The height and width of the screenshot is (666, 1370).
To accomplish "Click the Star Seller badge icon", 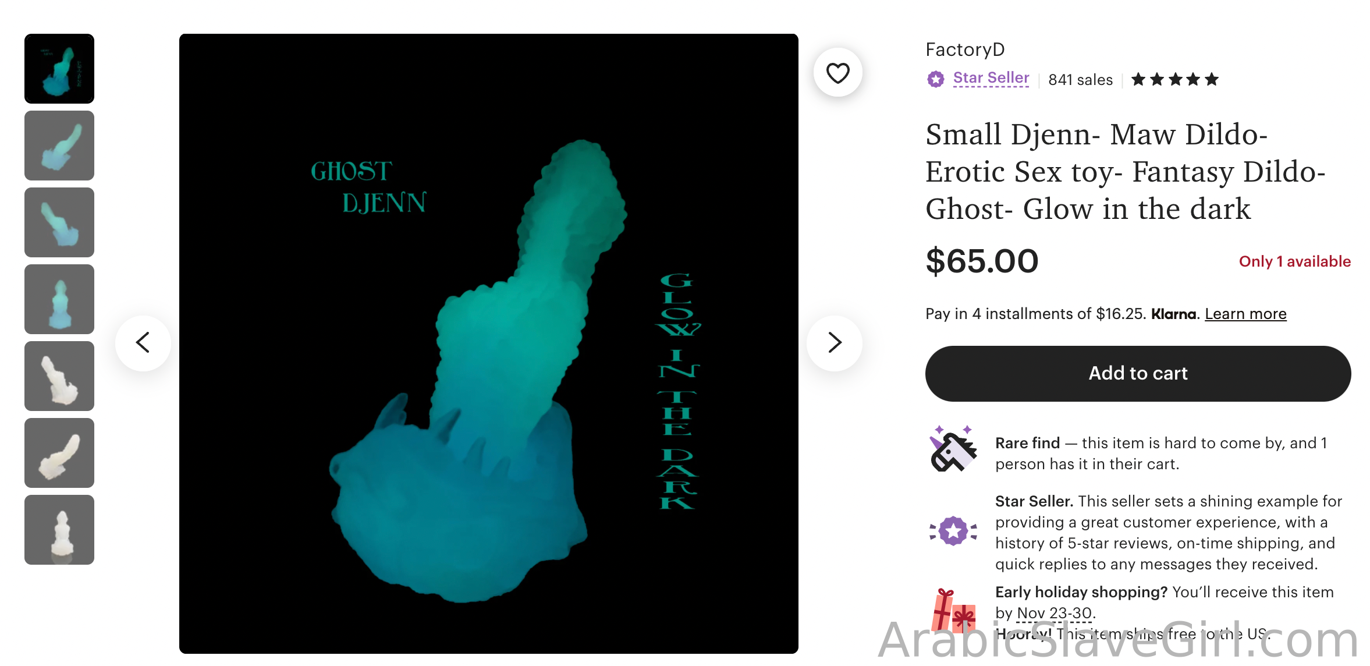I will [x=936, y=79].
